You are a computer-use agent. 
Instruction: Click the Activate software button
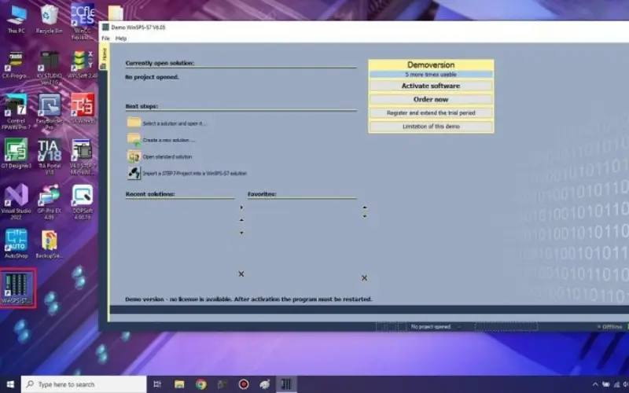tap(431, 86)
